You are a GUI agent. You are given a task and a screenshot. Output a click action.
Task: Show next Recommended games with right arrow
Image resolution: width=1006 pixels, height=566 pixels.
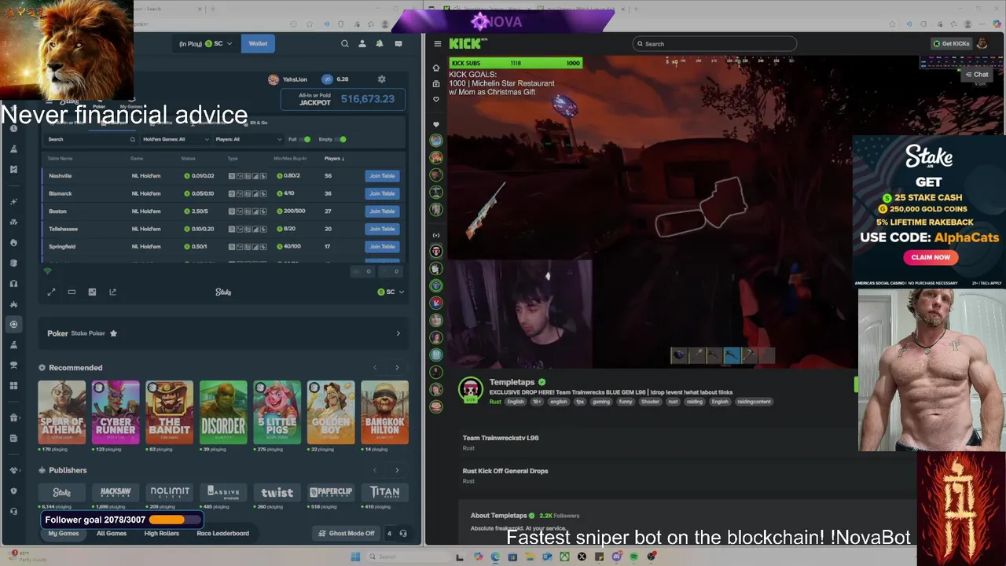click(x=397, y=368)
